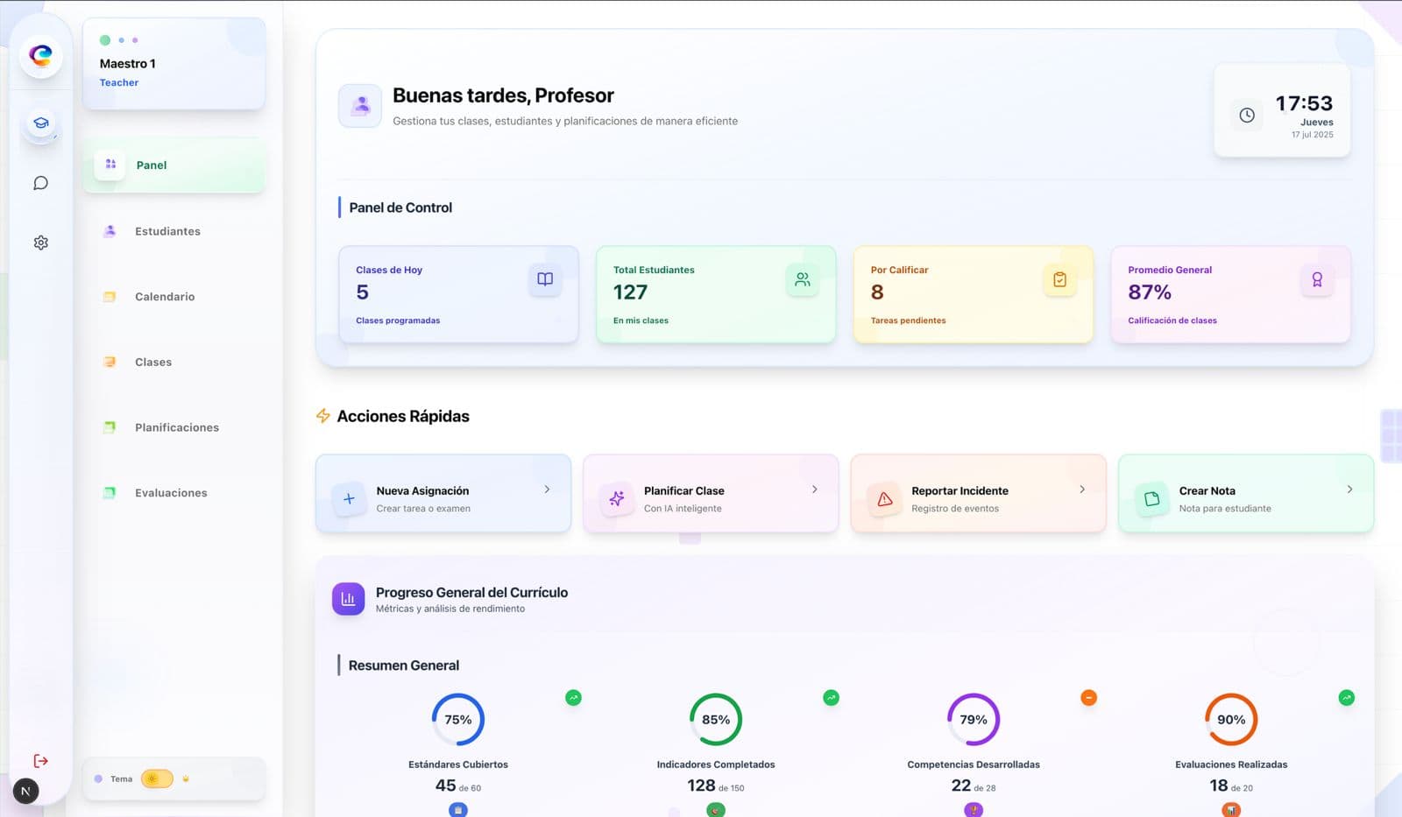Go to Planificaciones in the sidebar
This screenshot has width=1402, height=817.
(x=176, y=427)
